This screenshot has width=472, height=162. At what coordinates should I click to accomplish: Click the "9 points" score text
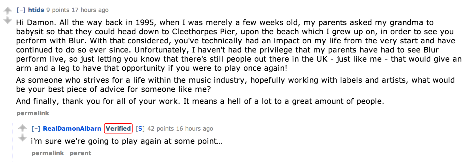coord(58,10)
